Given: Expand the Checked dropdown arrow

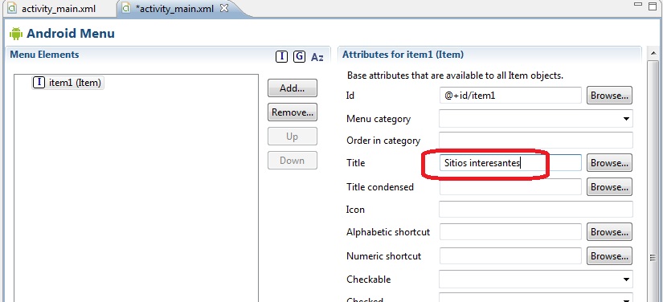Looking at the screenshot, I should (x=626, y=298).
